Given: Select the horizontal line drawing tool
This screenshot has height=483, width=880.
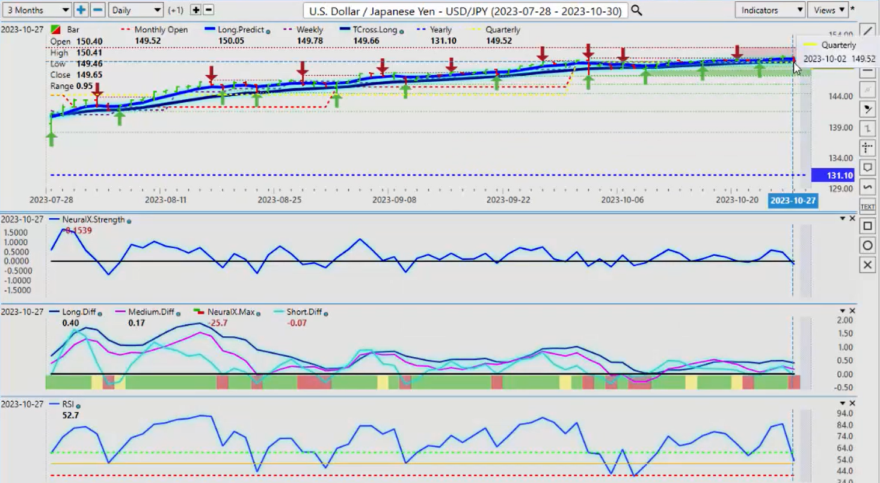Looking at the screenshot, I should click(867, 71).
